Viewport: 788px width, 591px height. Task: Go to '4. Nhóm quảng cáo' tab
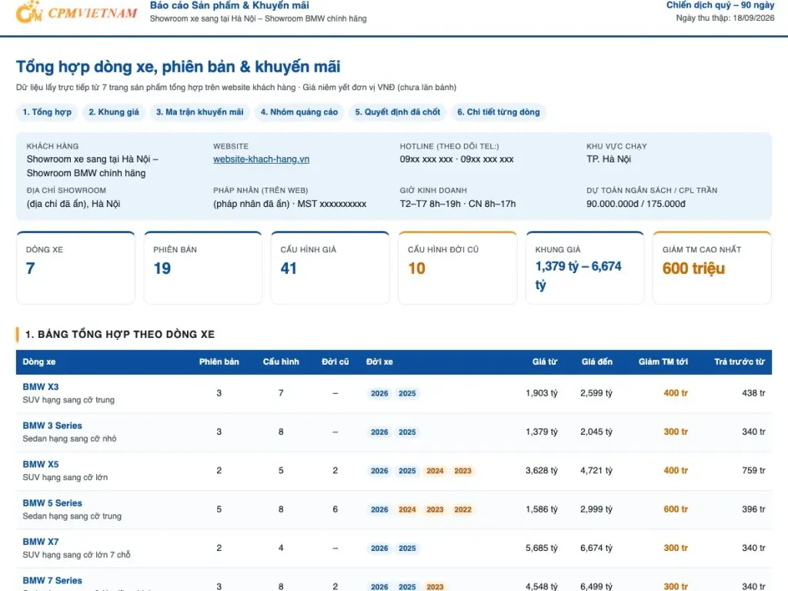pyautogui.click(x=299, y=112)
